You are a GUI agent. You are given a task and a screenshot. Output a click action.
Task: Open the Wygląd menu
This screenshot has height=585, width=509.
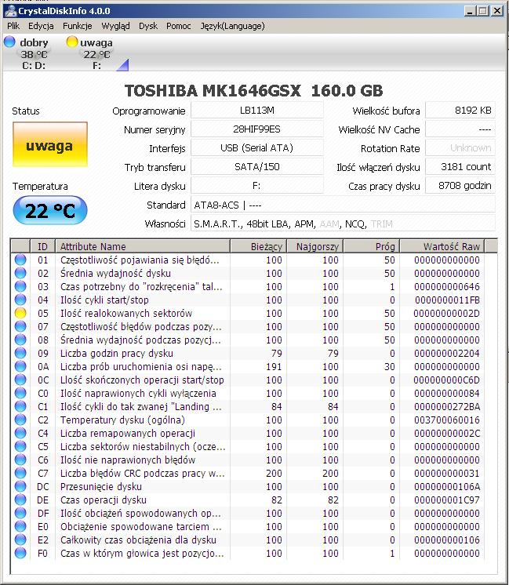coord(116,26)
